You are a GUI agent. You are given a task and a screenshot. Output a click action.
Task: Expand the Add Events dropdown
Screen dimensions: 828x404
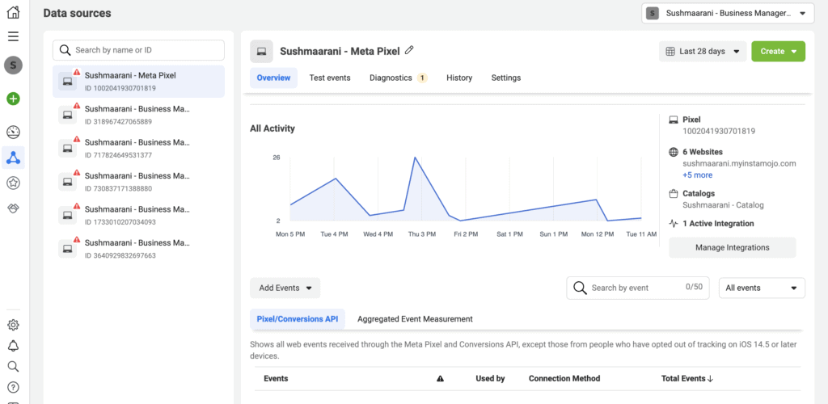coord(285,288)
